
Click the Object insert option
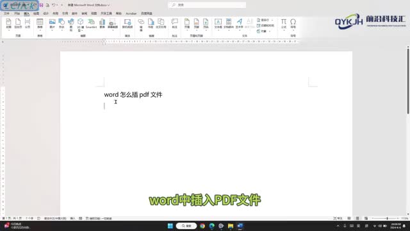click(261, 31)
